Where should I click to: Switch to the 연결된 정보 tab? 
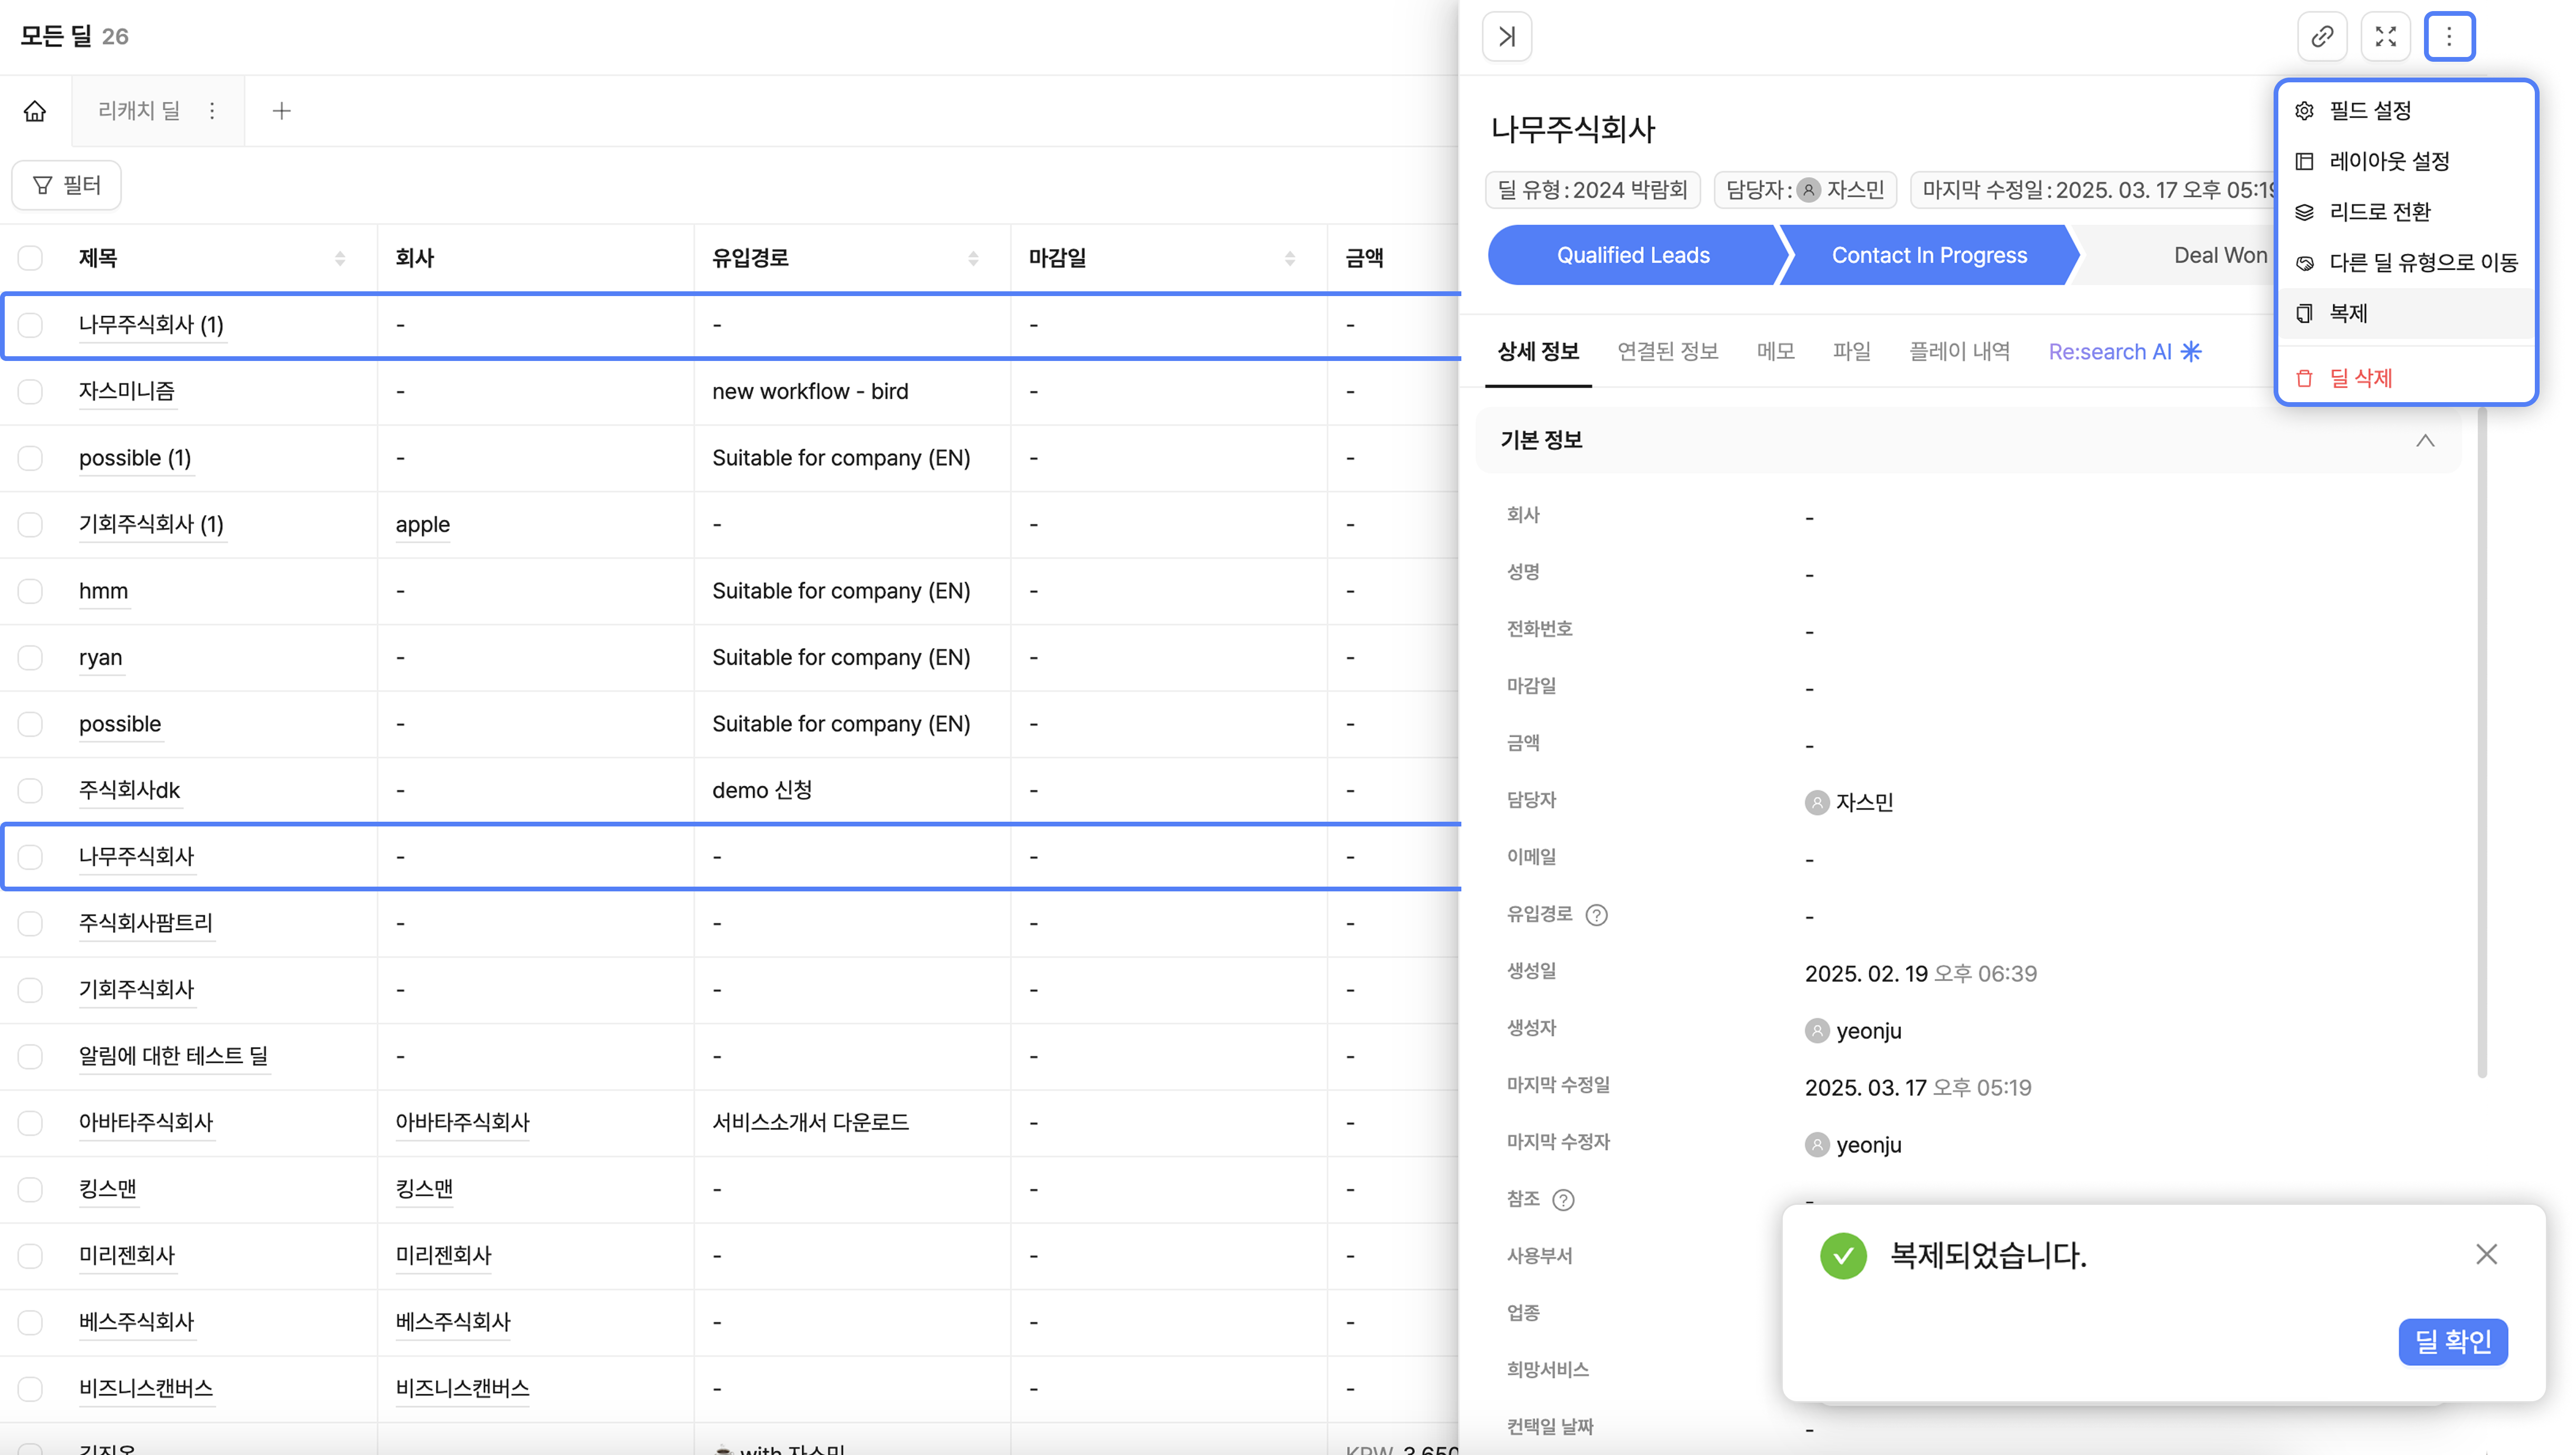(x=1667, y=352)
